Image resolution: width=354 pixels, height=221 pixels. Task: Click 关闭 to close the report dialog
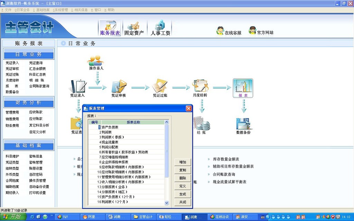[183, 202]
